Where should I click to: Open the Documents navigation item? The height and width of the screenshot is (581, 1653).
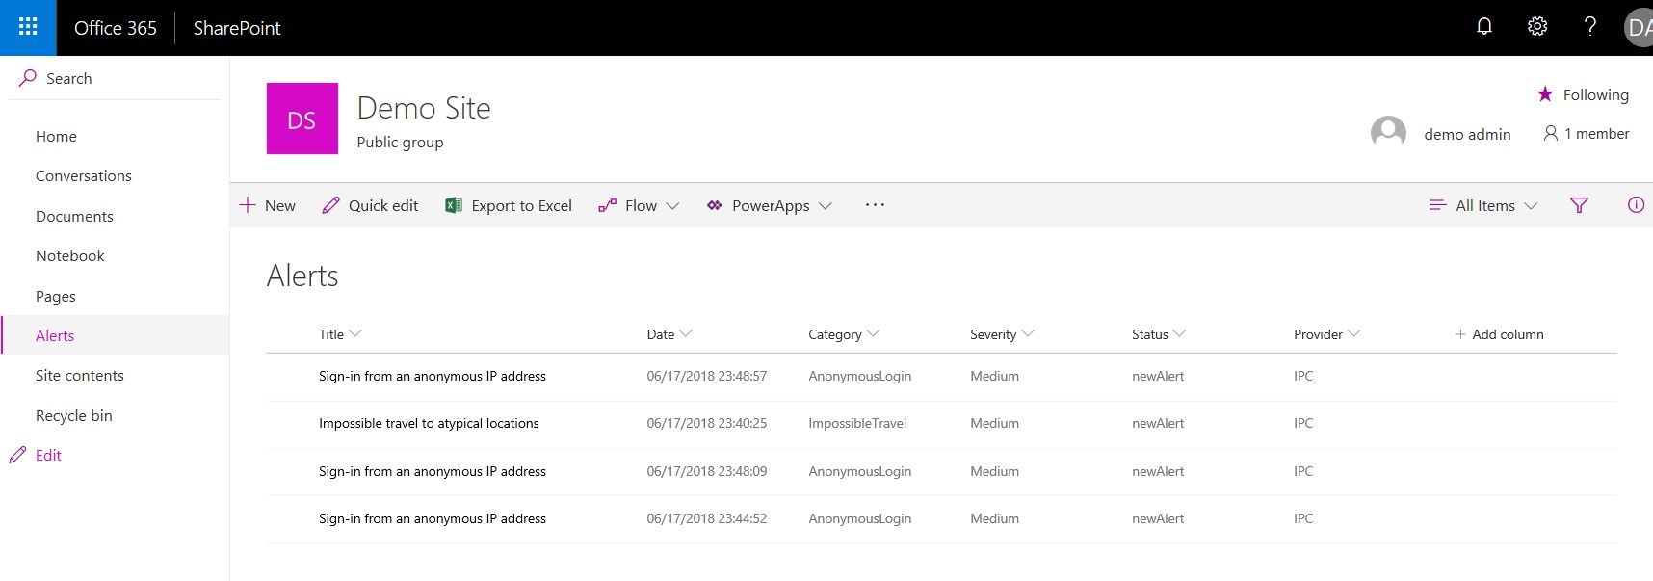click(74, 216)
